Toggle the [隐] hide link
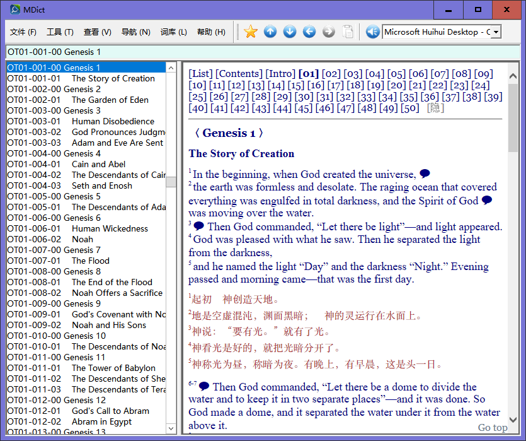Viewport: 526px width, 441px height. [435, 108]
